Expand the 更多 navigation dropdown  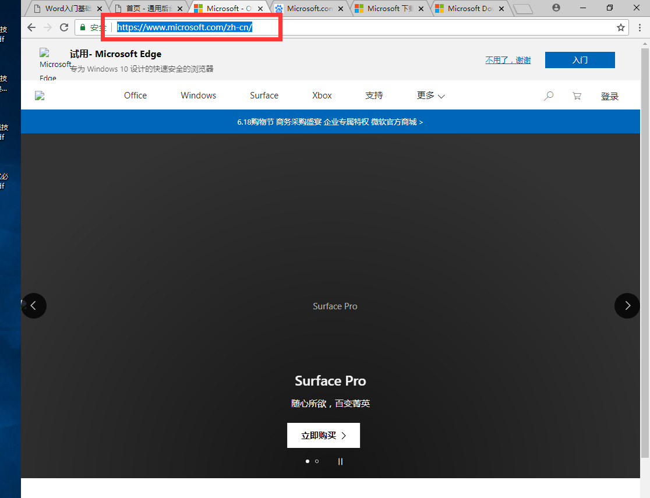pos(430,96)
